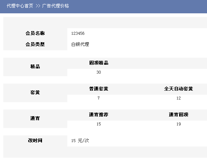
Task: Select the 改时间 row label
Action: (35, 141)
